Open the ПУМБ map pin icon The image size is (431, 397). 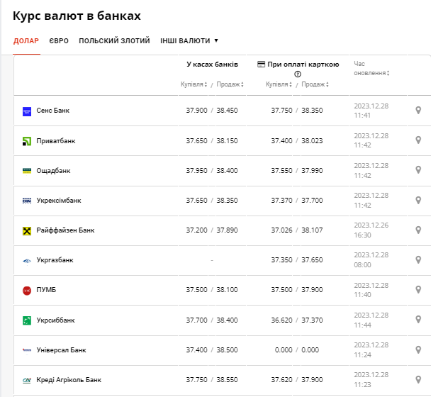pos(418,290)
